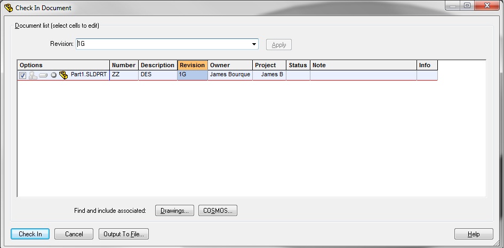Open the Revision dropdown arrow
504x248 pixels.
pos(254,44)
